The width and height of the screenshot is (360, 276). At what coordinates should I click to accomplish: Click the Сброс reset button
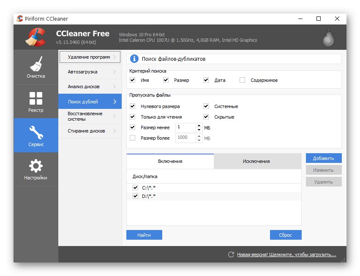[286, 235]
